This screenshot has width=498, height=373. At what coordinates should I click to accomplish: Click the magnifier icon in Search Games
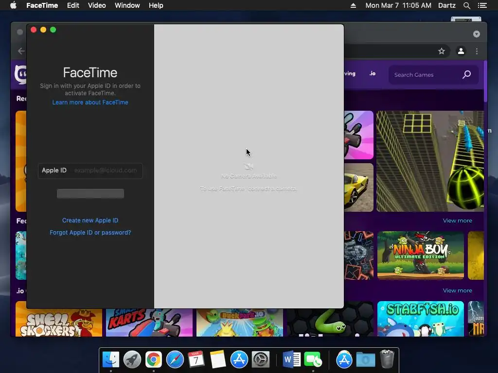pyautogui.click(x=466, y=74)
